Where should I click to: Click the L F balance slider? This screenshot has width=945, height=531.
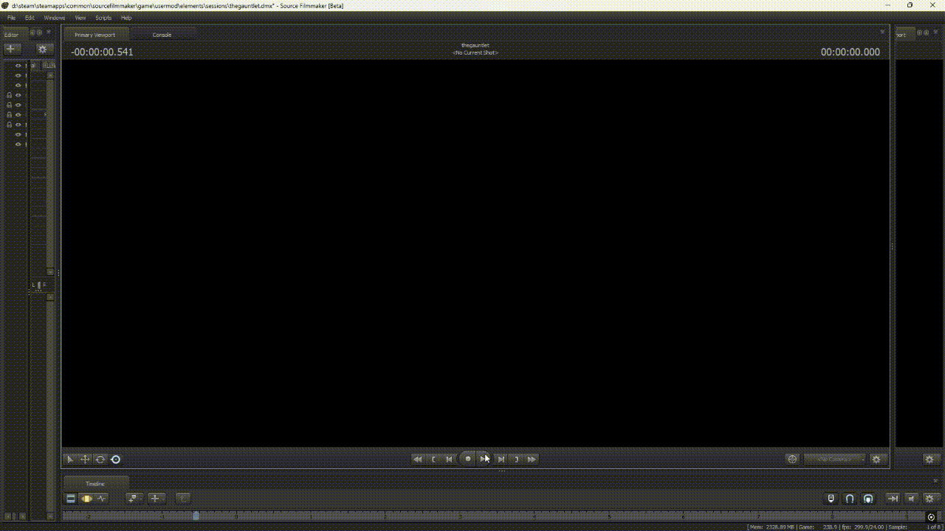tap(38, 285)
